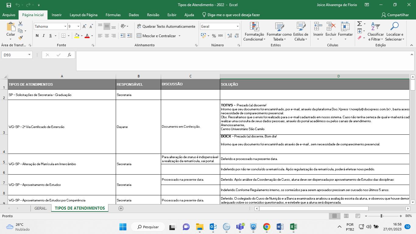Open Outlook from the taskbar
The height and width of the screenshot is (234, 416).
click(213, 227)
